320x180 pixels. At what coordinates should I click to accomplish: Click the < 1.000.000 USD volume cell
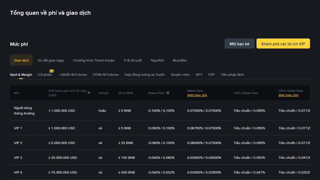pos(62,111)
